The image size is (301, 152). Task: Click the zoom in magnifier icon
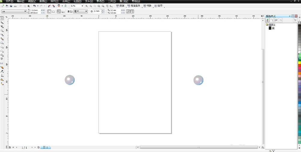pos(87,6)
